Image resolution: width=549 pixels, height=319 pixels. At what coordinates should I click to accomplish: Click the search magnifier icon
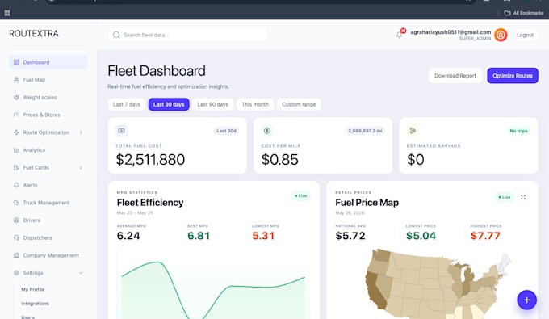(116, 35)
